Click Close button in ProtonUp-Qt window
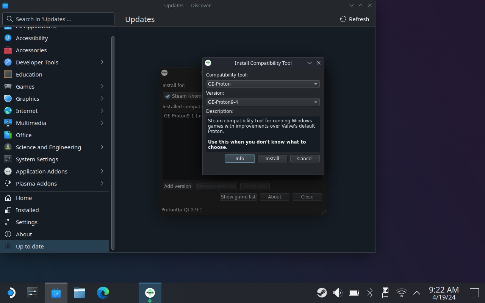485x303 pixels. (x=307, y=197)
